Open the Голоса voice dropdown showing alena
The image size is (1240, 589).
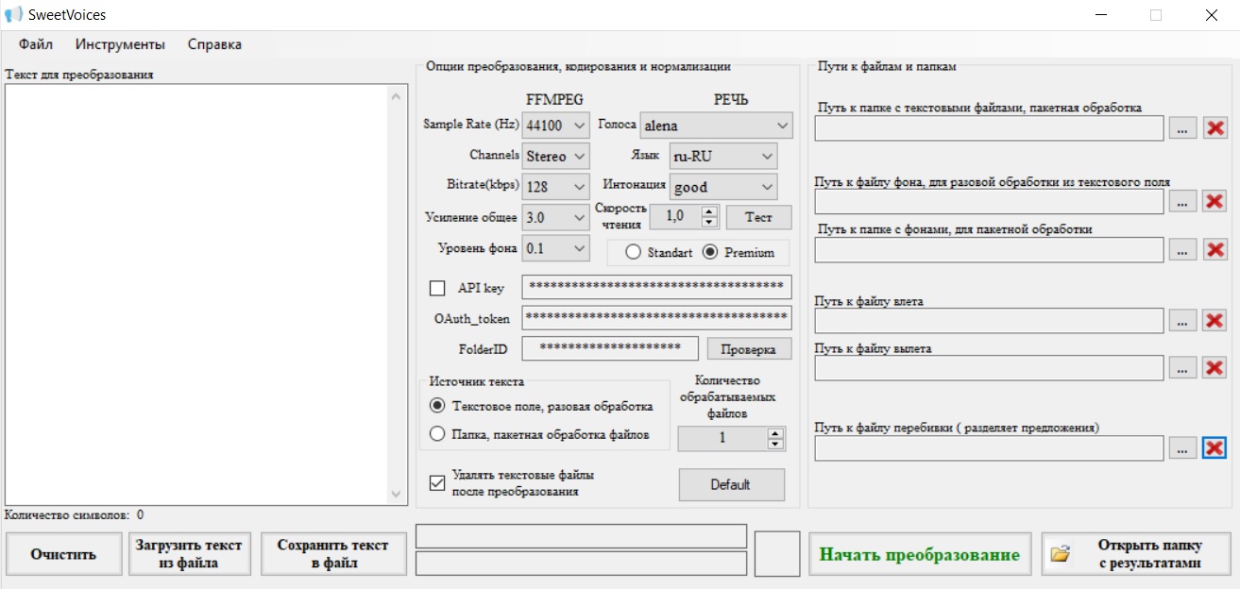[717, 126]
